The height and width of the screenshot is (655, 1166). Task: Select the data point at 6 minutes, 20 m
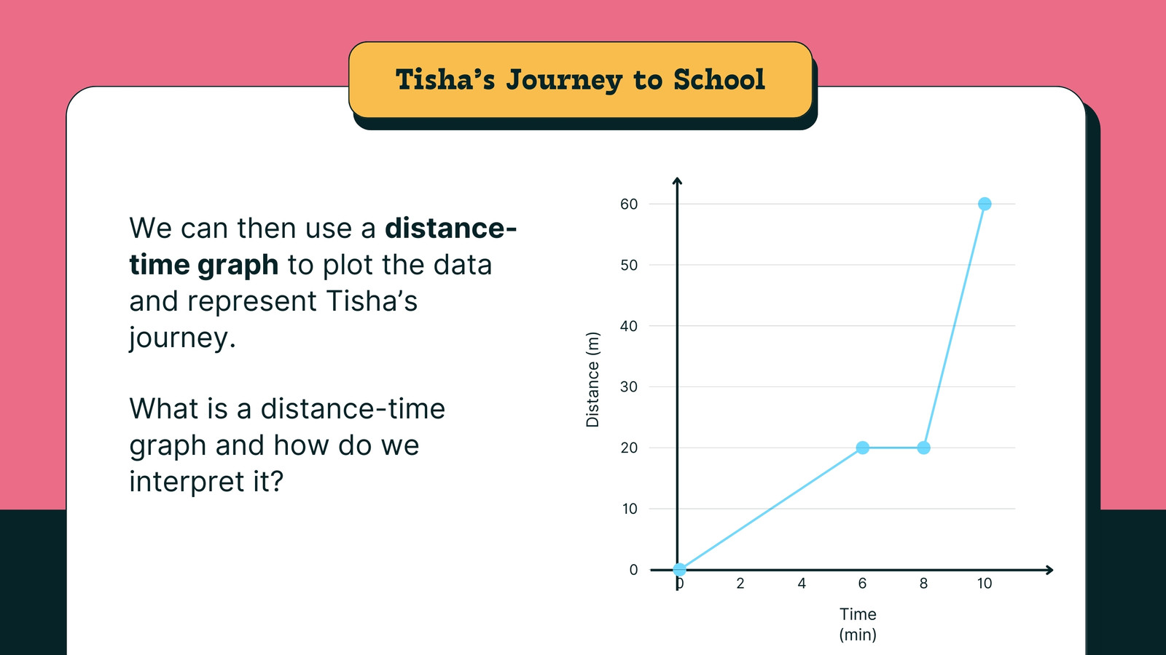point(862,448)
